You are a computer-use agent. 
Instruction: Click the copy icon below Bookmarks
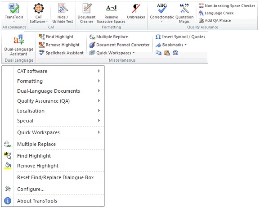pos(158,53)
